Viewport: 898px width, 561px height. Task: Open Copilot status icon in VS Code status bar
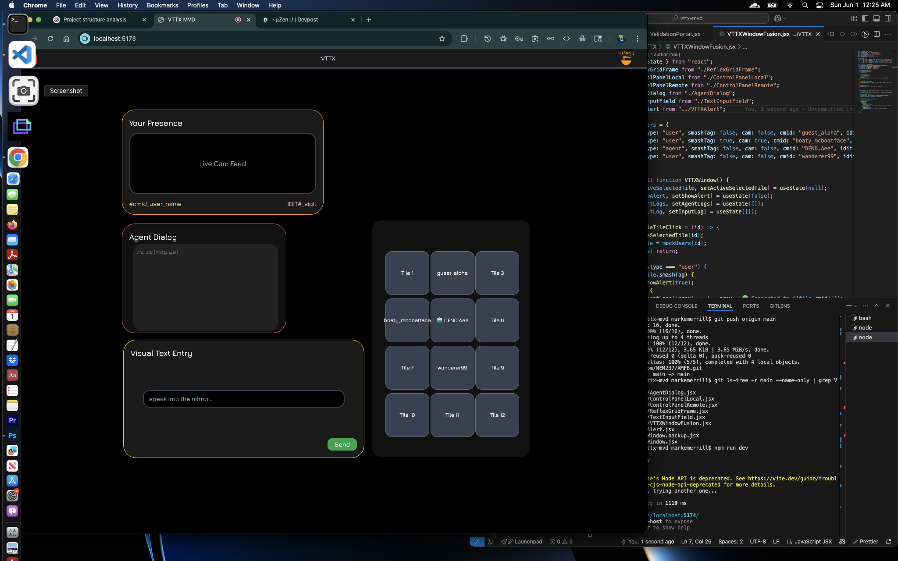click(x=842, y=542)
